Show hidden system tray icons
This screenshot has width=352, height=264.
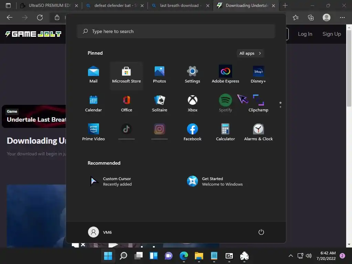click(291, 255)
